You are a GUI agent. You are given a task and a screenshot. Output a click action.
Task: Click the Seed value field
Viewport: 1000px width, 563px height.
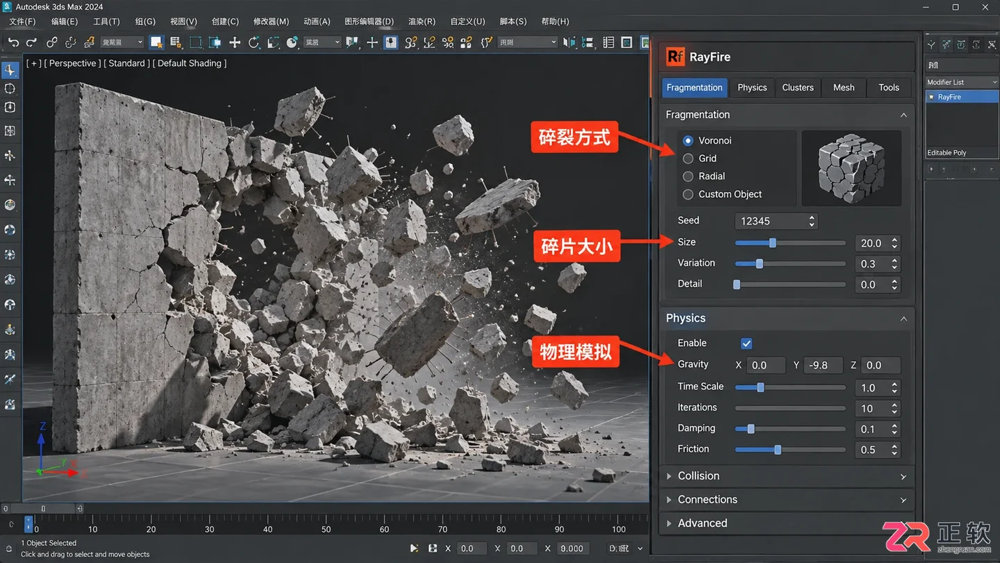pos(776,221)
